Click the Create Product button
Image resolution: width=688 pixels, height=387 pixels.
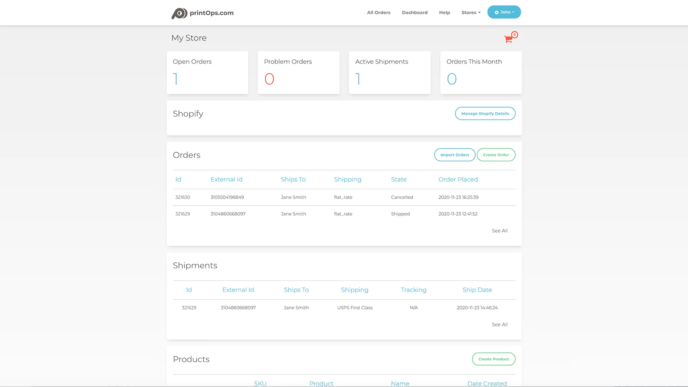pos(494,359)
